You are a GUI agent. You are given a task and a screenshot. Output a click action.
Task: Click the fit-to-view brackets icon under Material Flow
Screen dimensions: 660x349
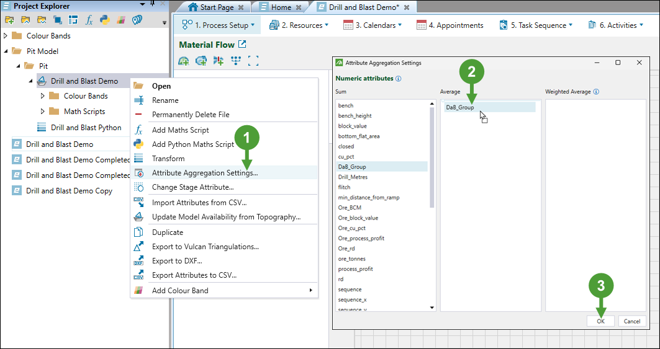coord(253,61)
